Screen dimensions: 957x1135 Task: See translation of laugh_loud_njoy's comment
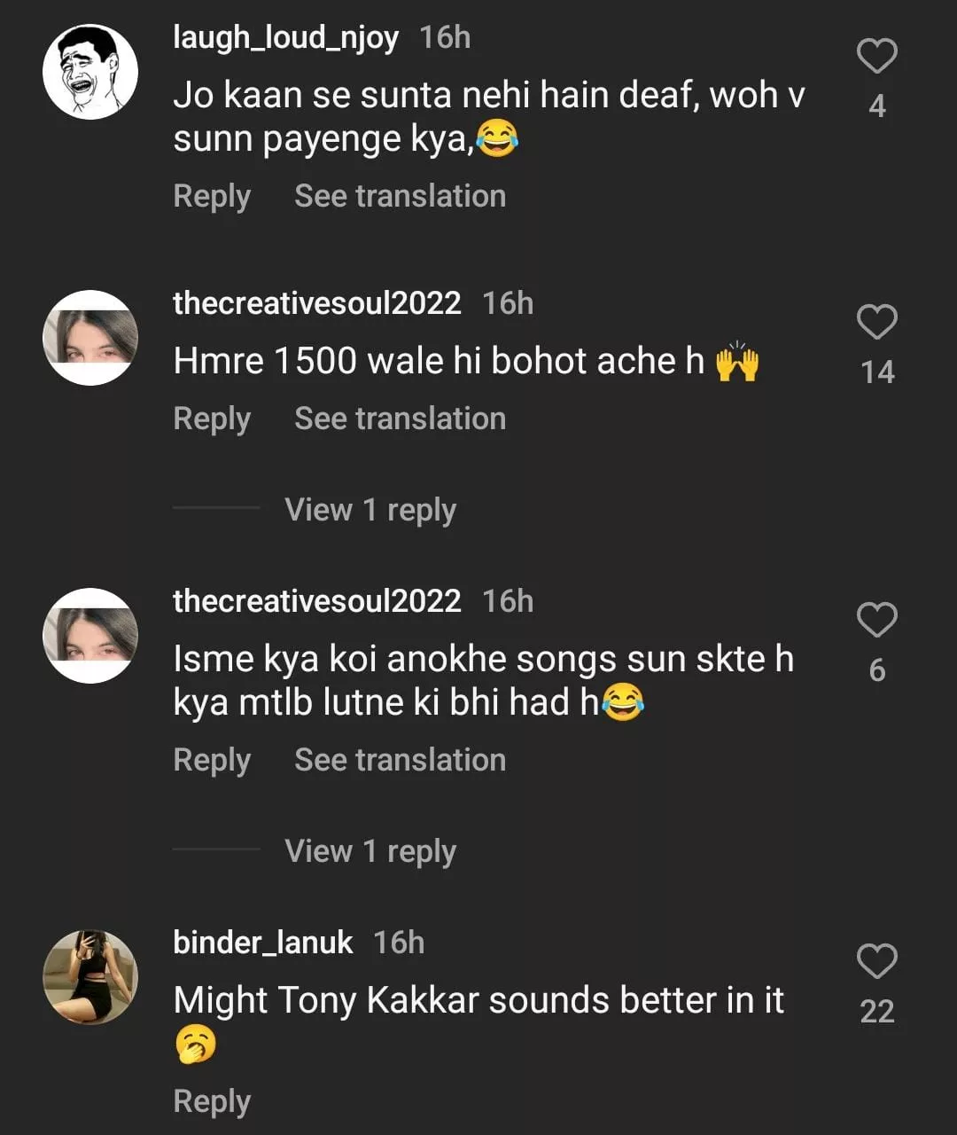pos(400,196)
